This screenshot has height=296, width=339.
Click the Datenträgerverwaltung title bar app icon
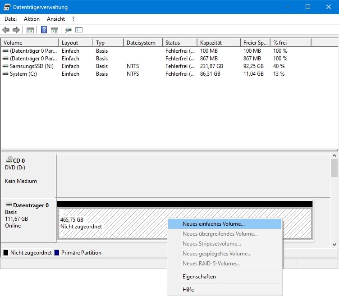(x=7, y=7)
